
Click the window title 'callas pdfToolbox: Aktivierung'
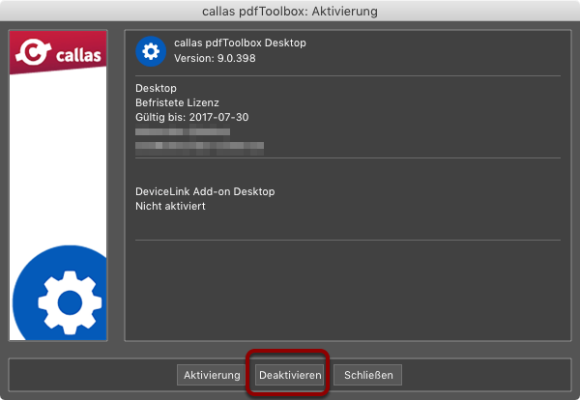coord(290,11)
